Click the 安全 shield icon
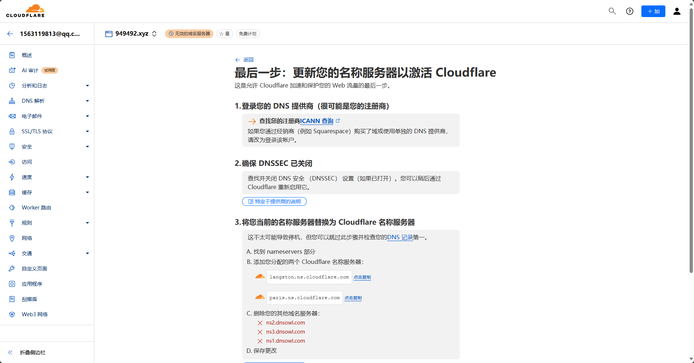694x363 pixels. (x=12, y=147)
